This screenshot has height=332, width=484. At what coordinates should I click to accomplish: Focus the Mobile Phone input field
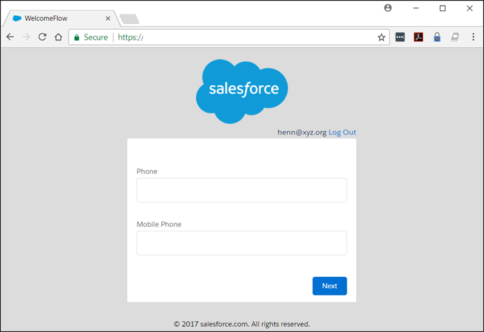(x=242, y=243)
